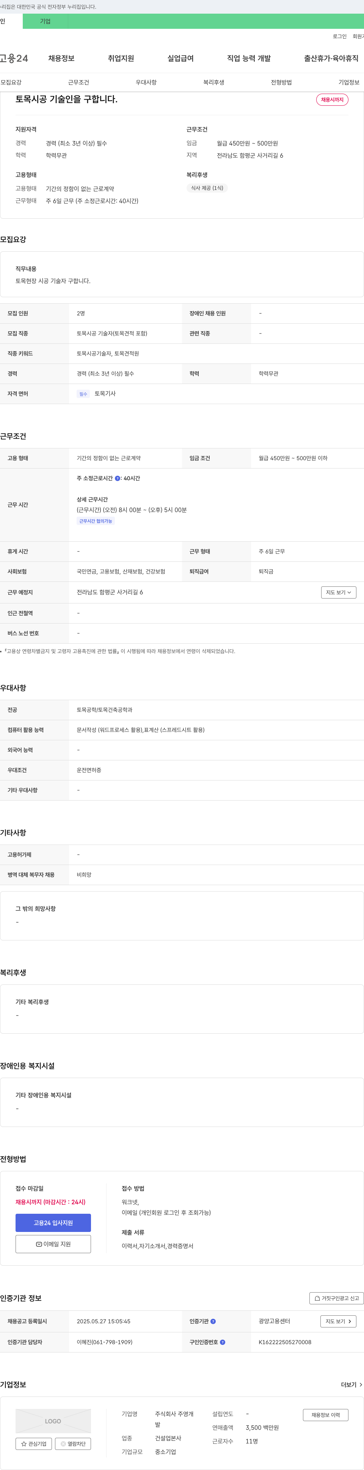Report via 거짓구인광고 신고 button
Viewport: 364px width, 1470px height.
(x=337, y=1298)
